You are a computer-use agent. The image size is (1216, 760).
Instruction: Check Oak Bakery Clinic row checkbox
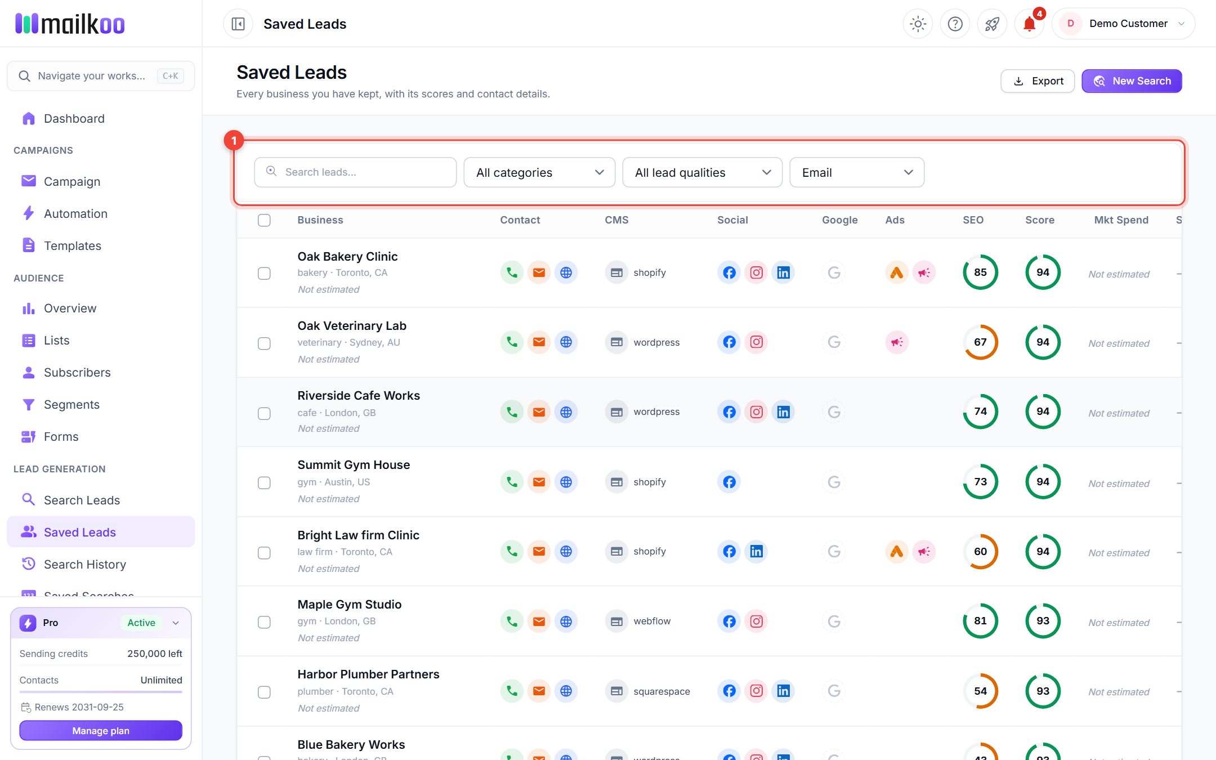coord(264,274)
